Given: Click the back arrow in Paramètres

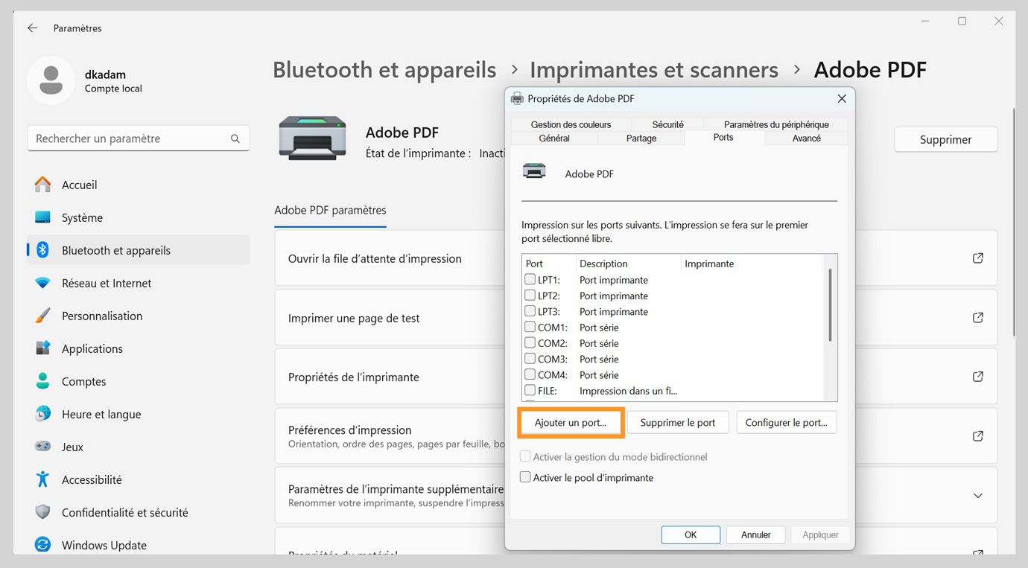Looking at the screenshot, I should 31,28.
